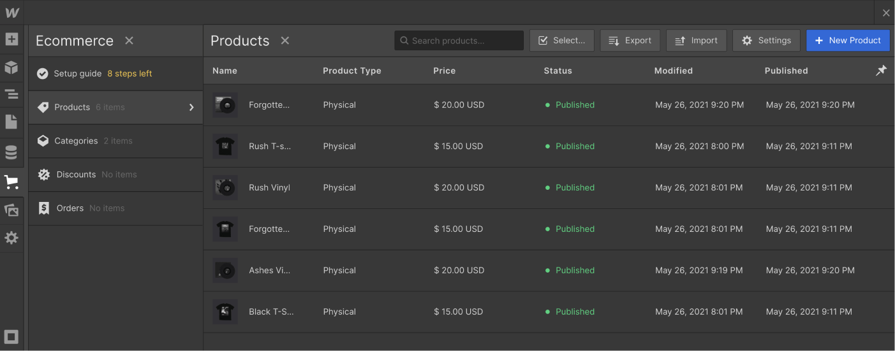Click the Select items button

[562, 41]
